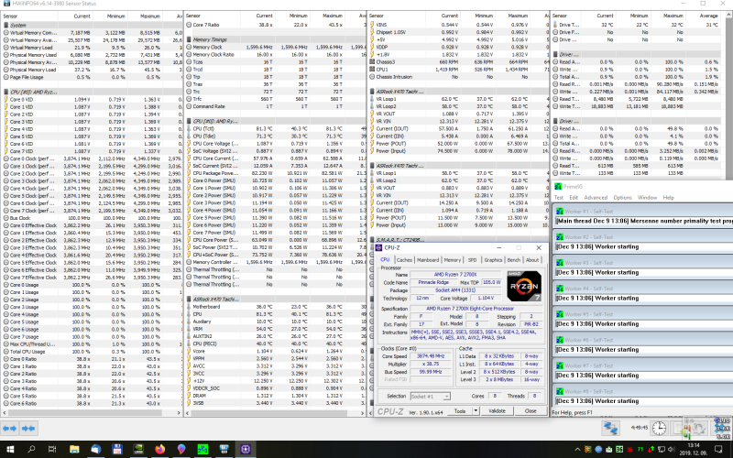Open Windows taskbar search
Viewport: 733px width, 458px height.
click(x=31, y=449)
